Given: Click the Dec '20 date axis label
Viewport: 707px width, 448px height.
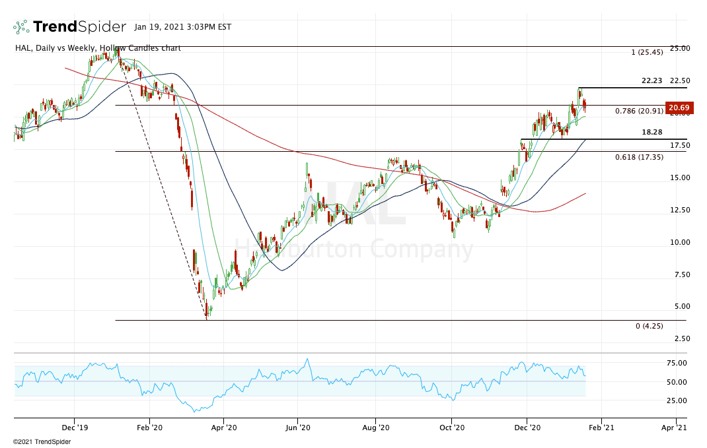Looking at the screenshot, I should coord(527,428).
